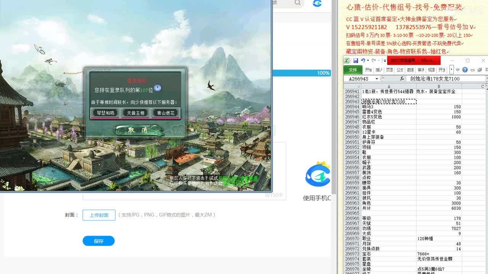Cancel the login queue with 取消 button

pyautogui.click(x=139, y=130)
